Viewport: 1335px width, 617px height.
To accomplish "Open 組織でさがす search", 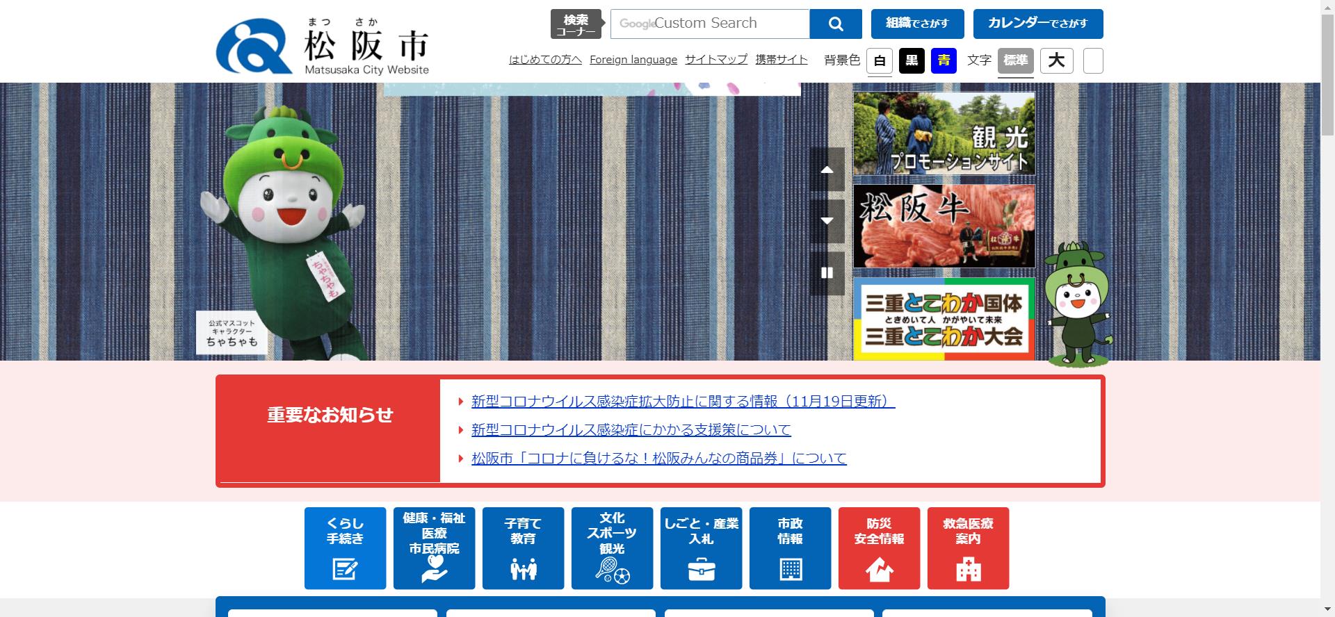I will (917, 24).
